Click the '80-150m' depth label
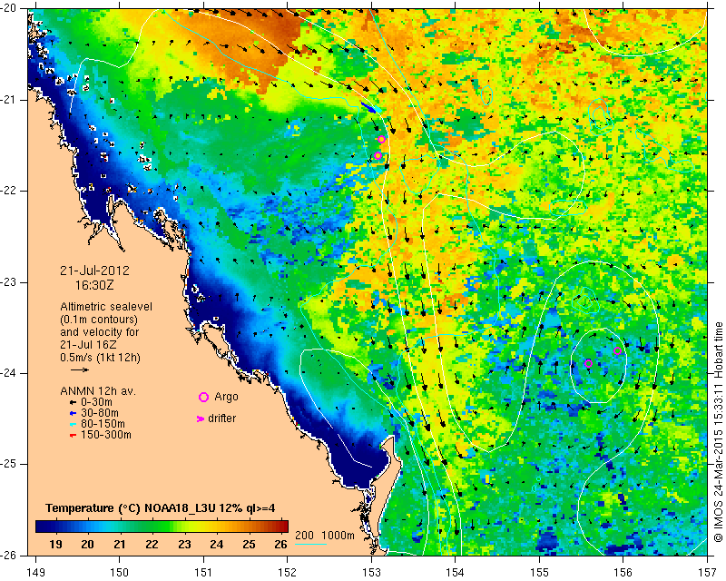Viewport: 726px width, 581px height. point(103,424)
